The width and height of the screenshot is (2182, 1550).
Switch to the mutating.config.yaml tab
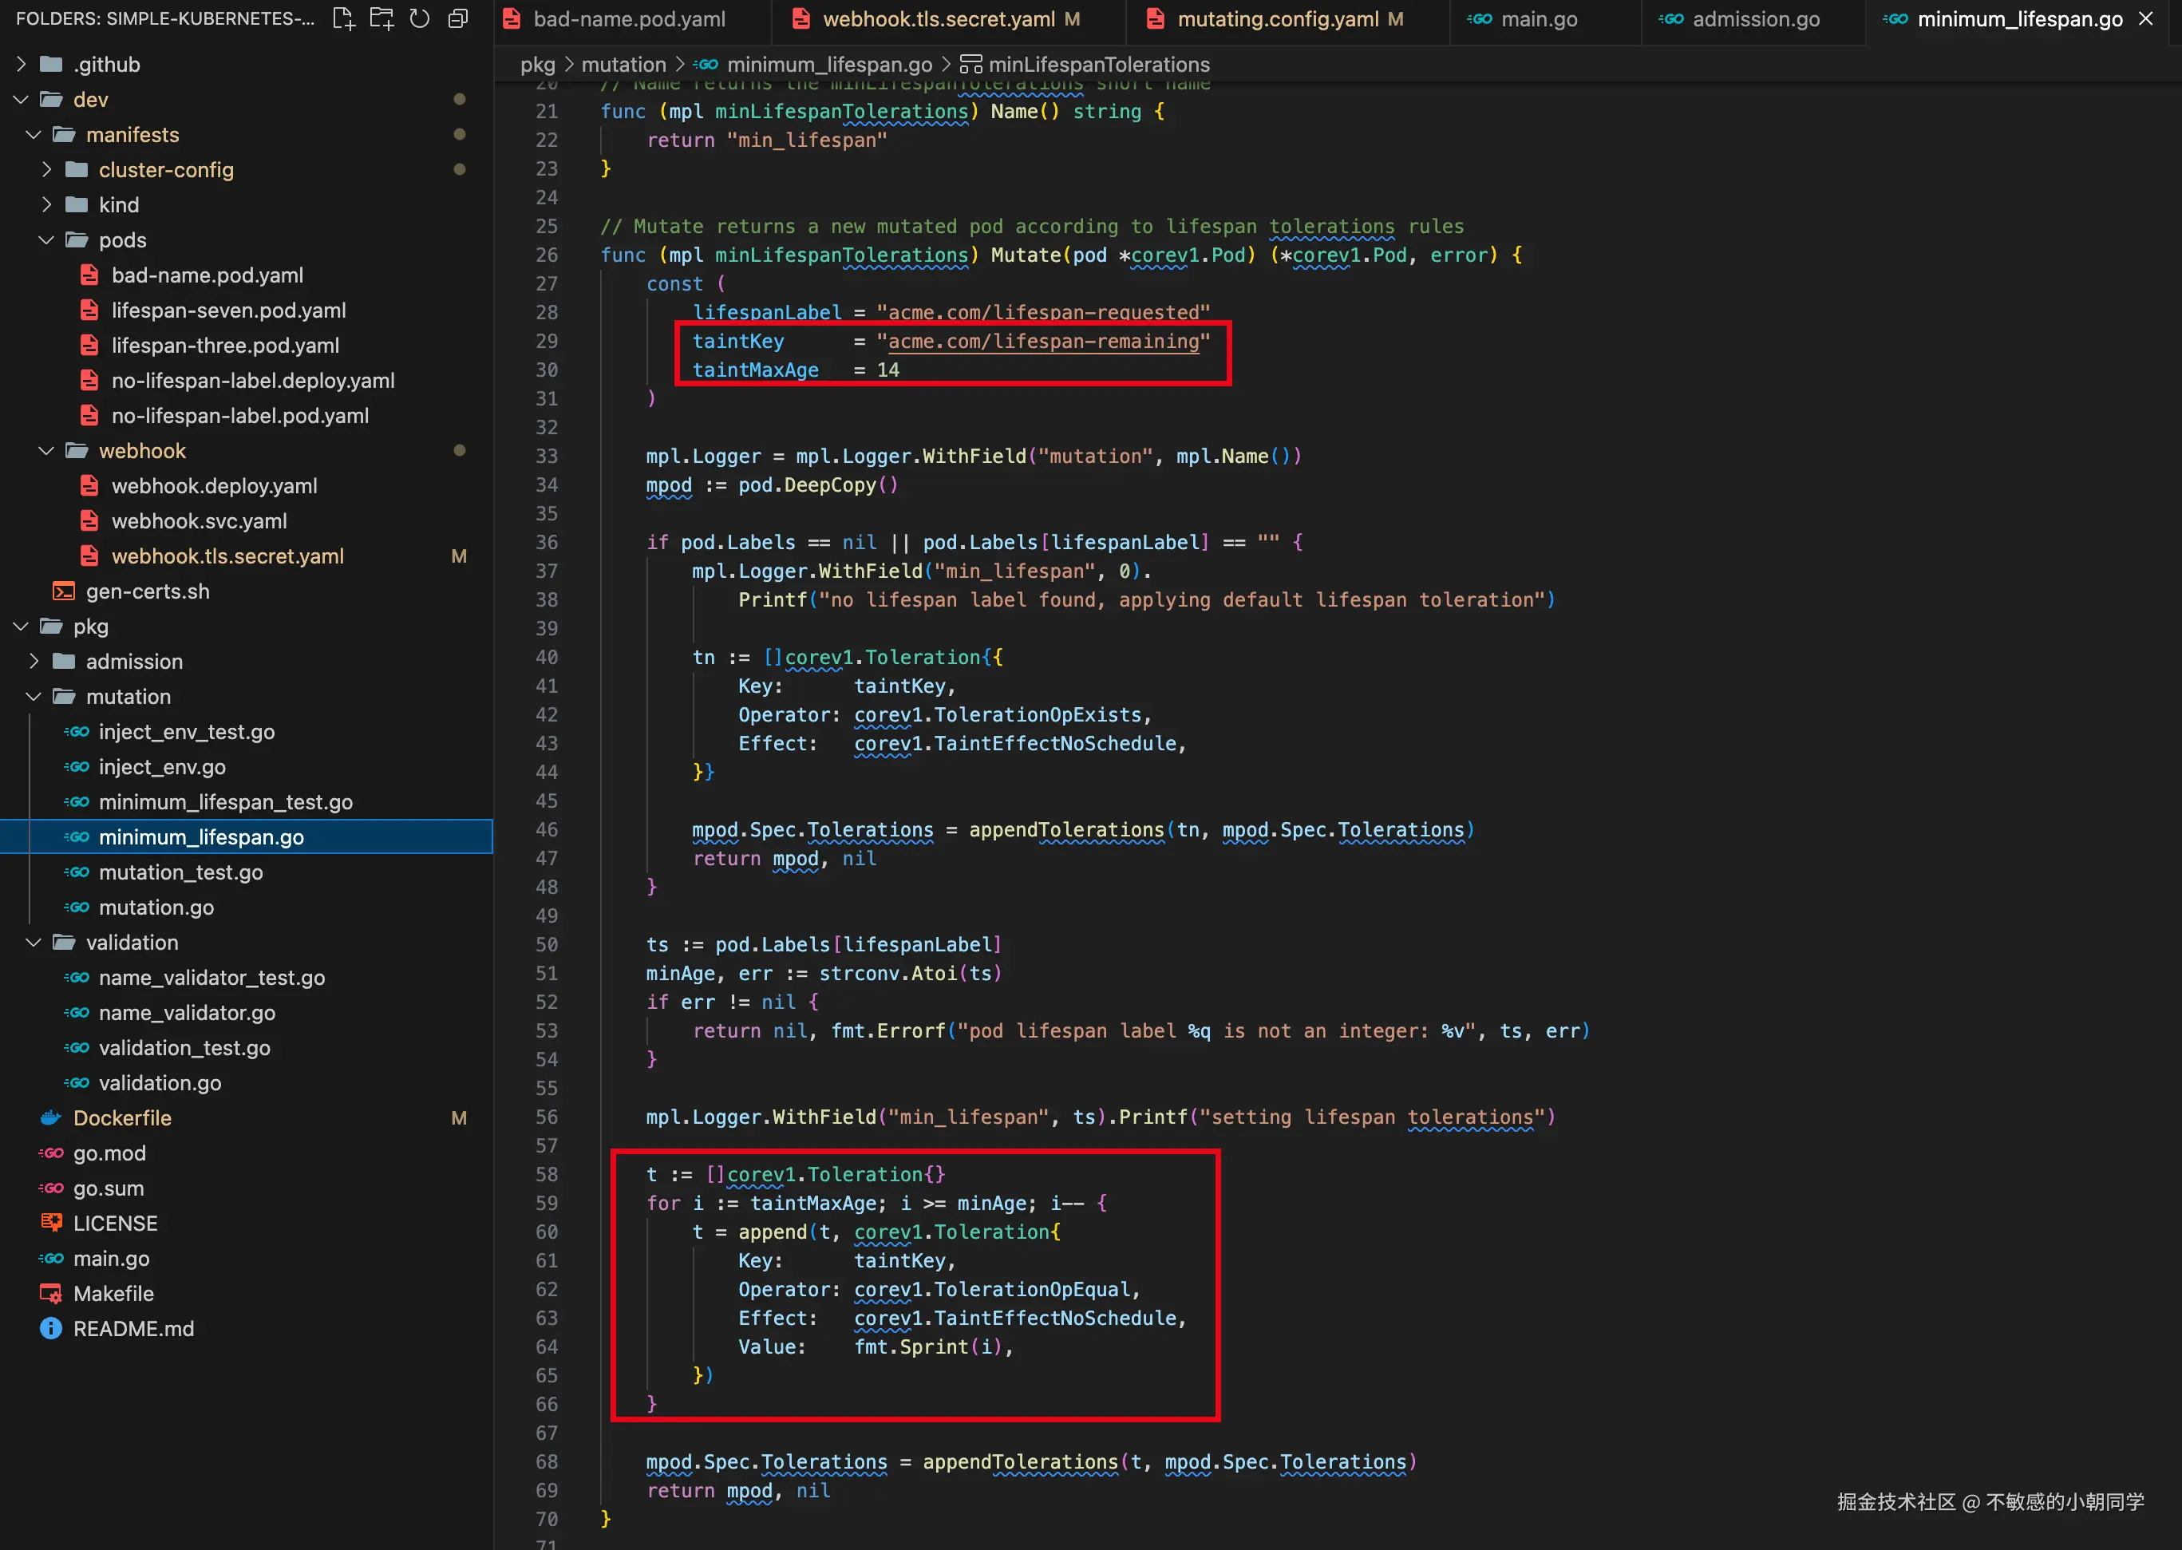point(1279,19)
